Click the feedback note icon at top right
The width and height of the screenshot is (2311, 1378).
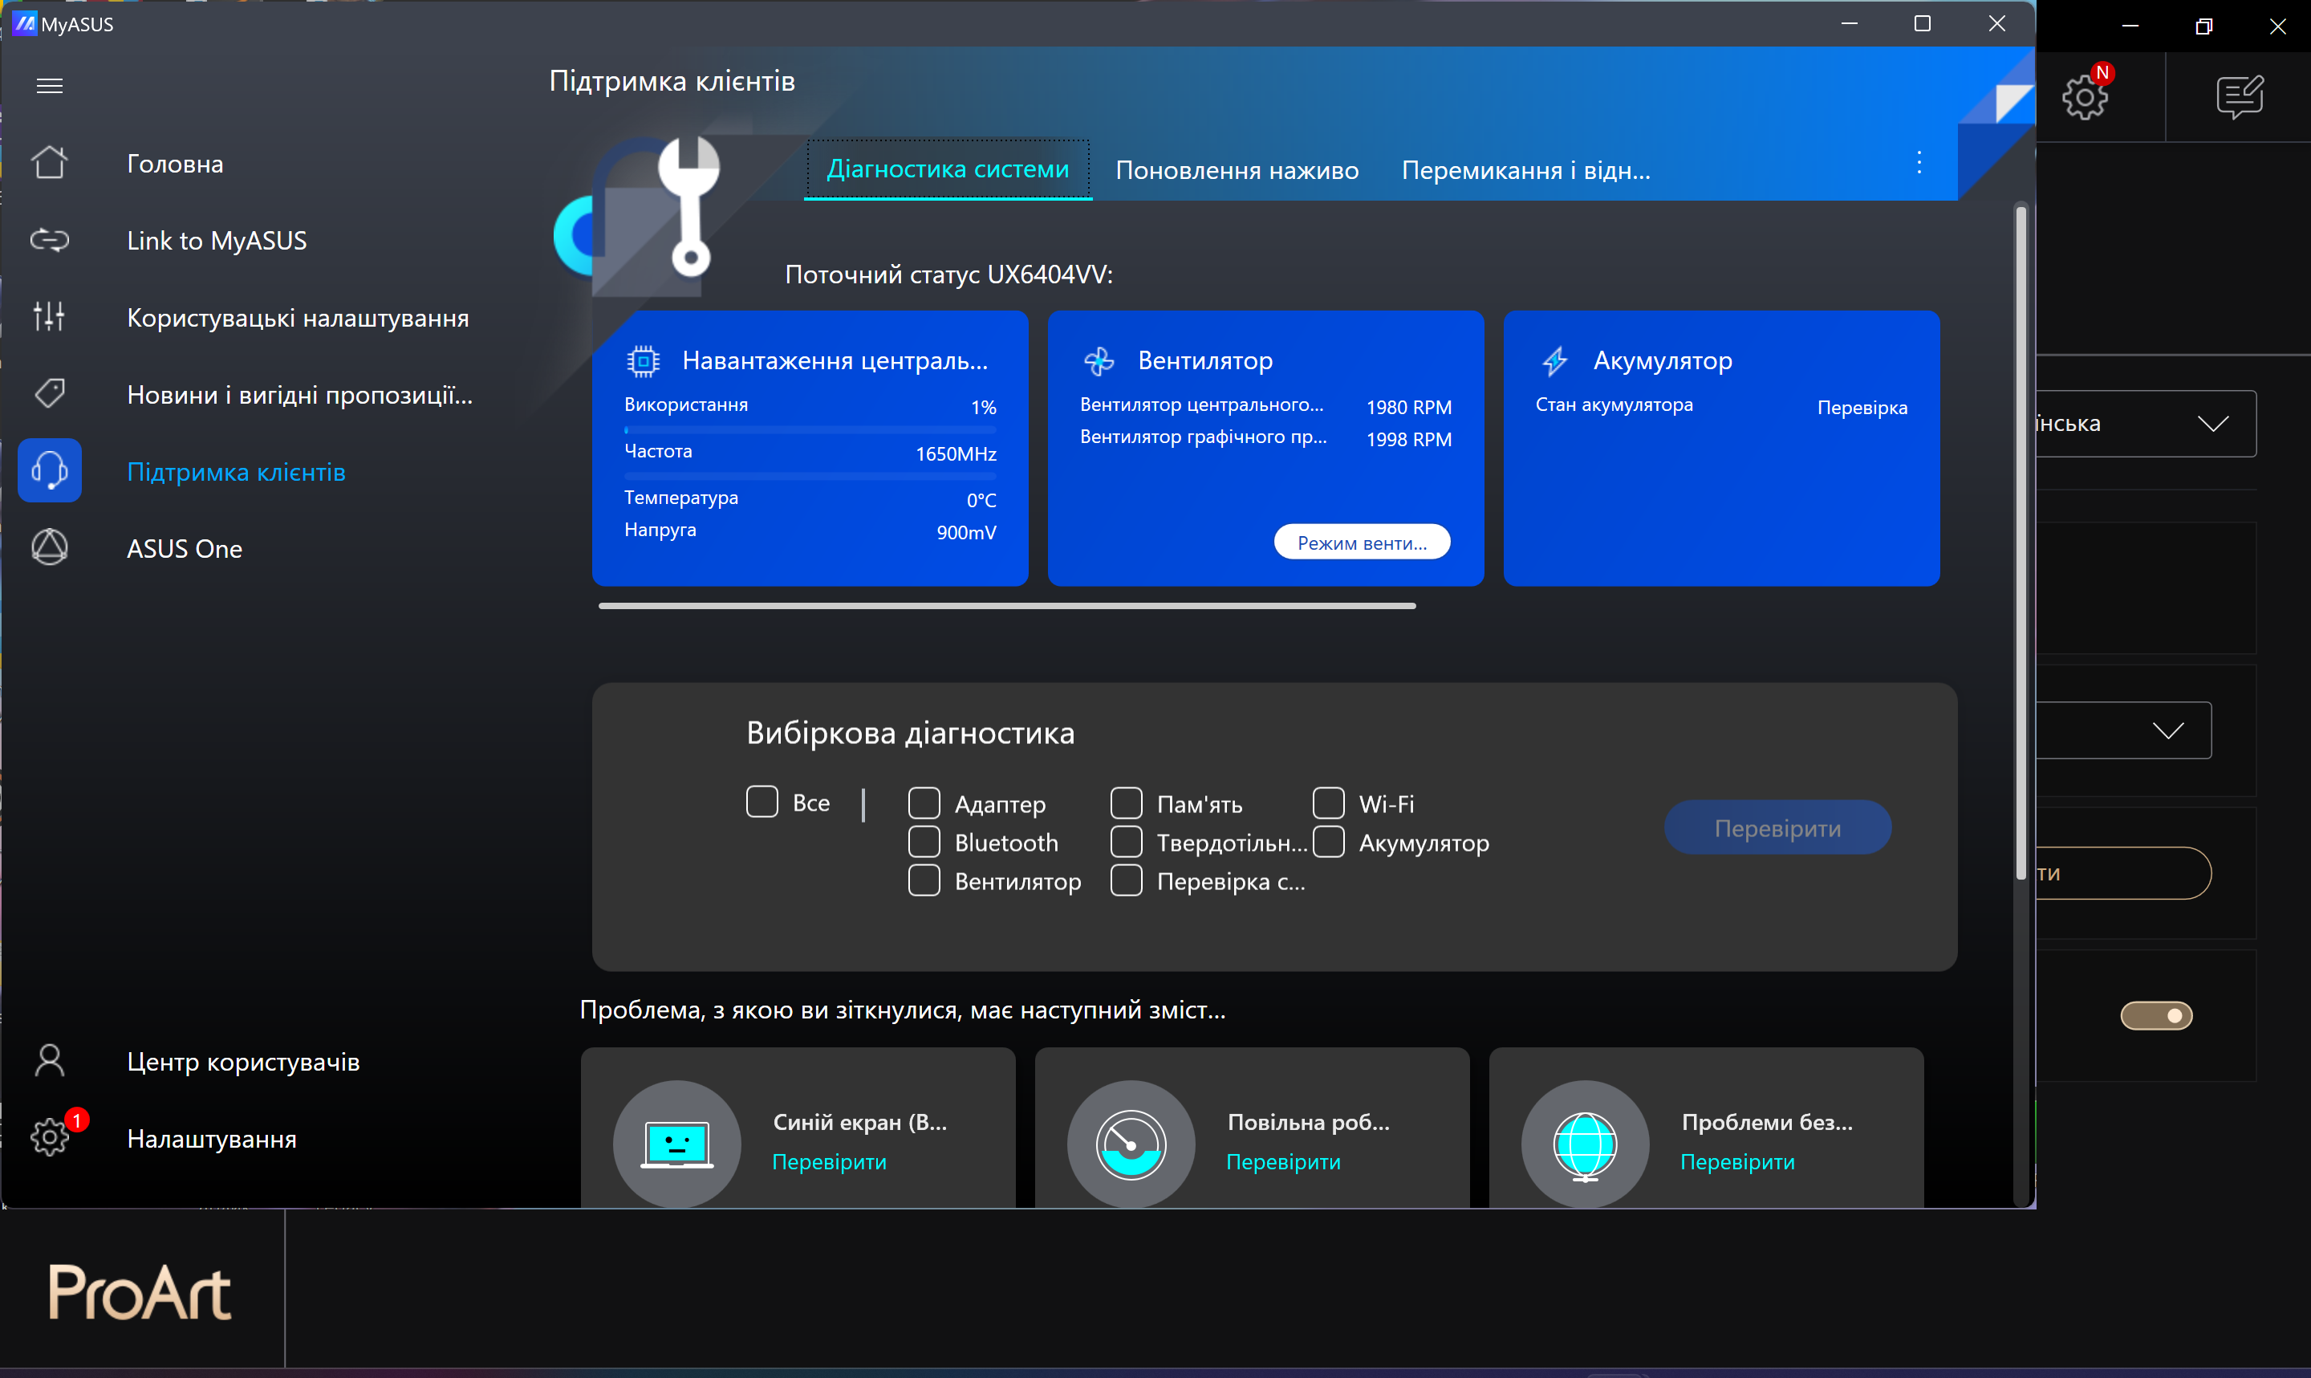pos(2240,96)
